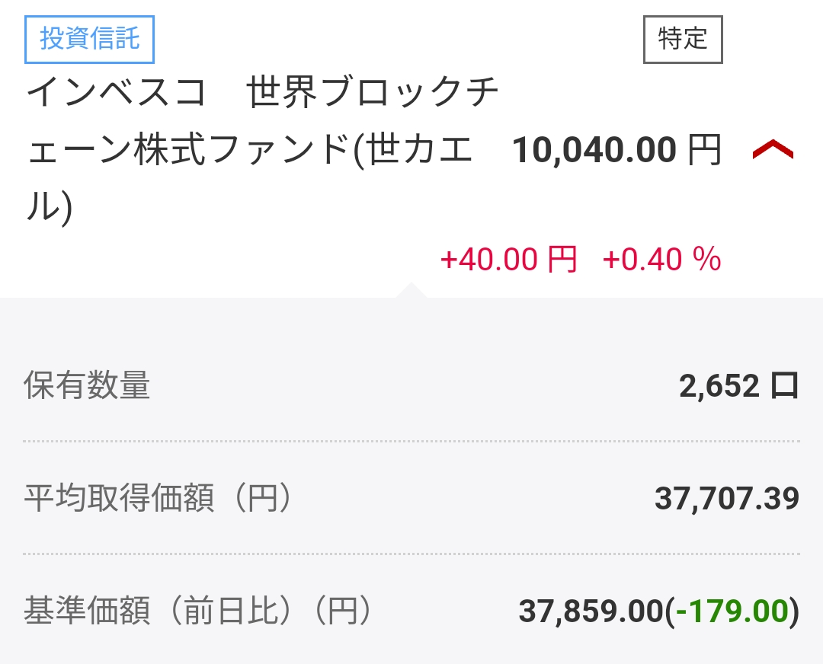This screenshot has width=823, height=664.
Task: Click the dotted divider below 保有数量
Action: [411, 441]
